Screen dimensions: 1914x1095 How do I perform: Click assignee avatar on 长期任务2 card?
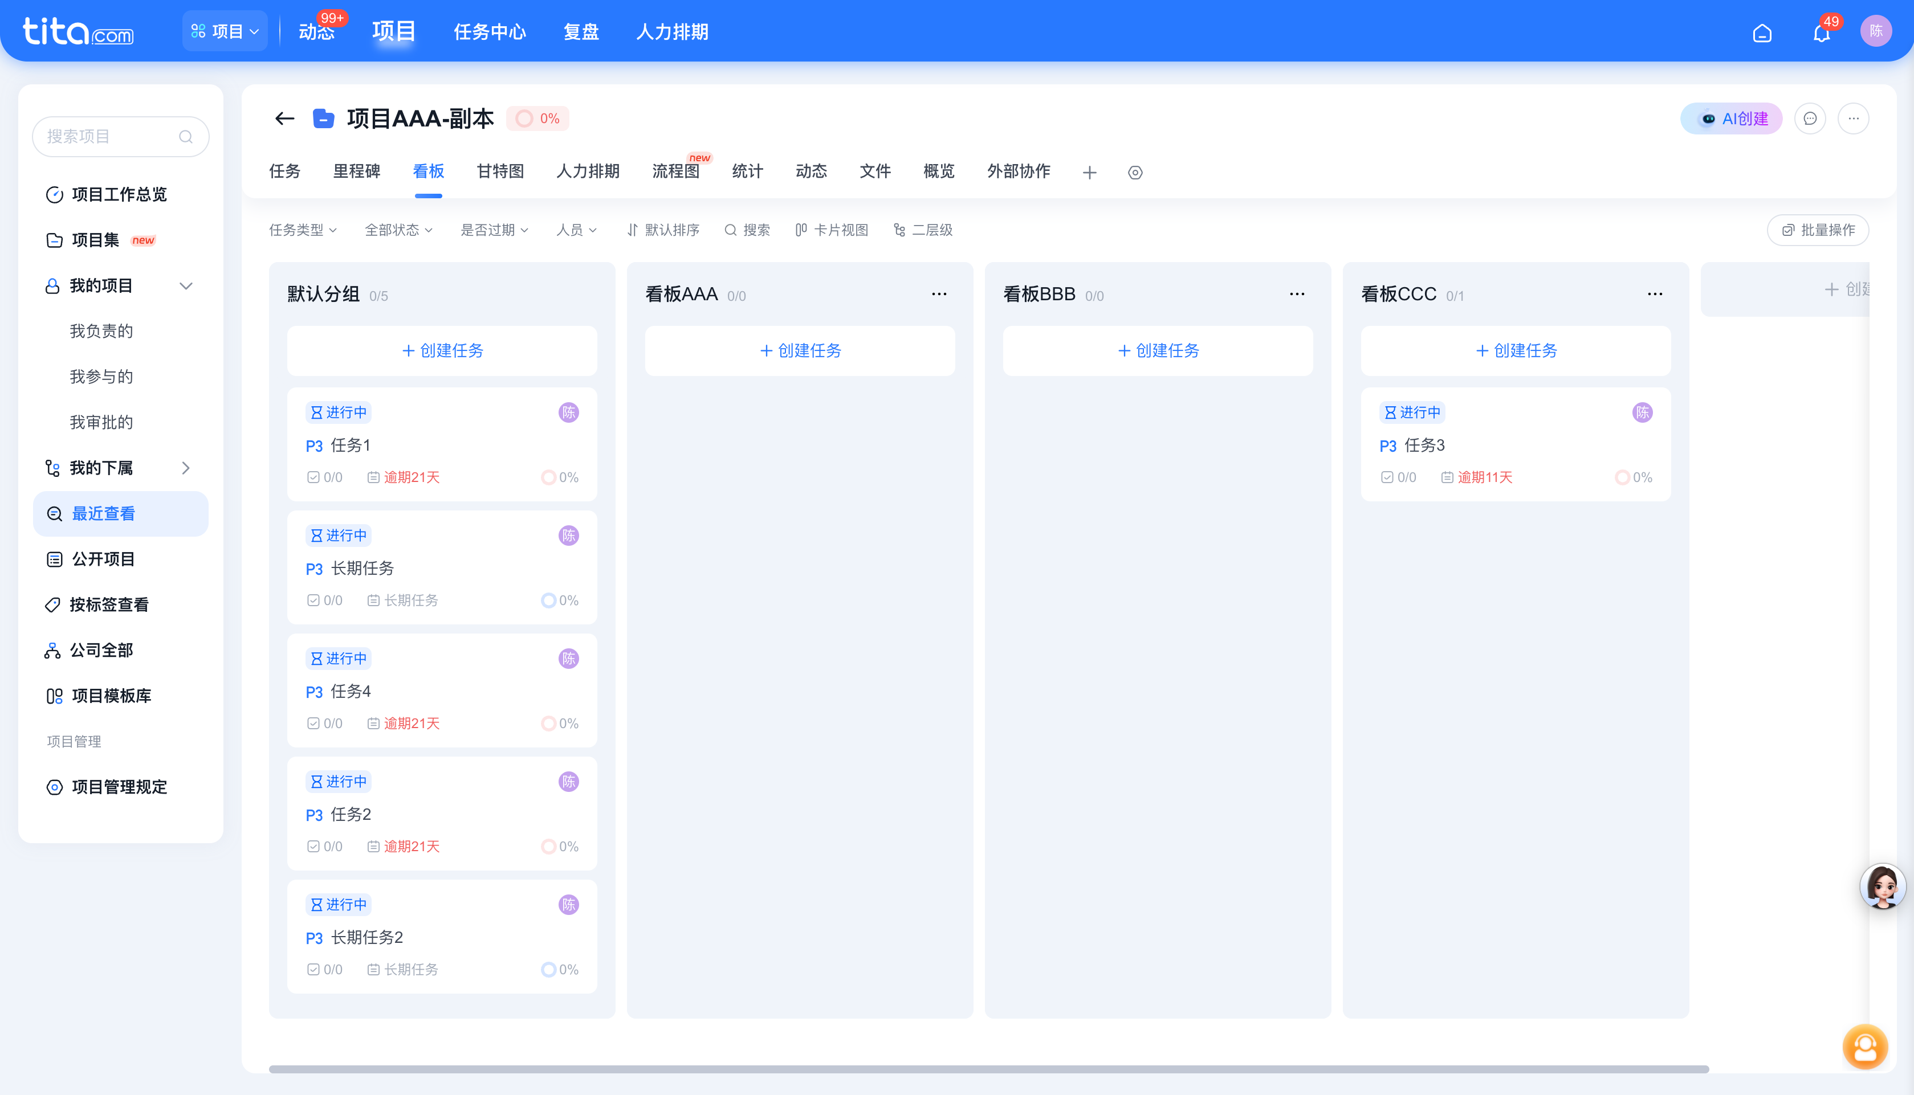569,905
